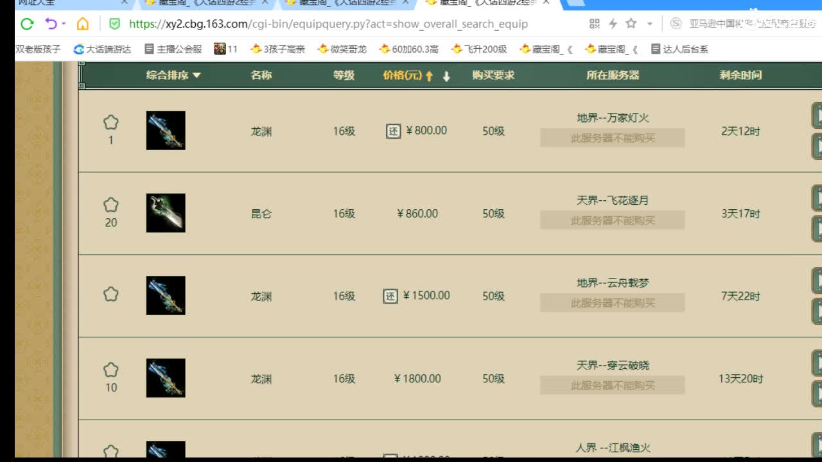Click the 龙渊 name in ¥1800.00 row

coord(261,379)
